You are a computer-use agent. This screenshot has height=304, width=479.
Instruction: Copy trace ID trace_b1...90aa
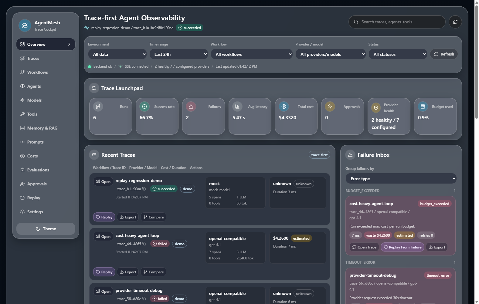click(x=144, y=189)
